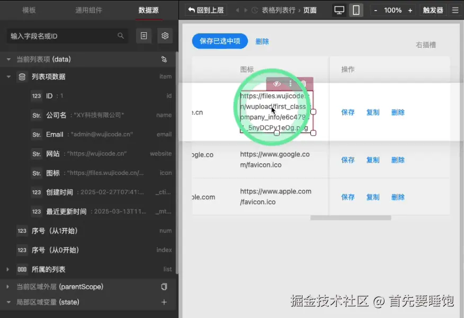
Task: Add a state variable with plus icon
Action: click(164, 302)
